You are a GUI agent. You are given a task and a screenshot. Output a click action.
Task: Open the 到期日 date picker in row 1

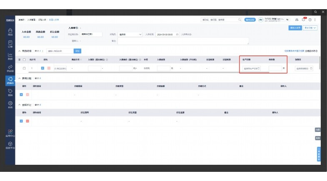tap(304, 68)
